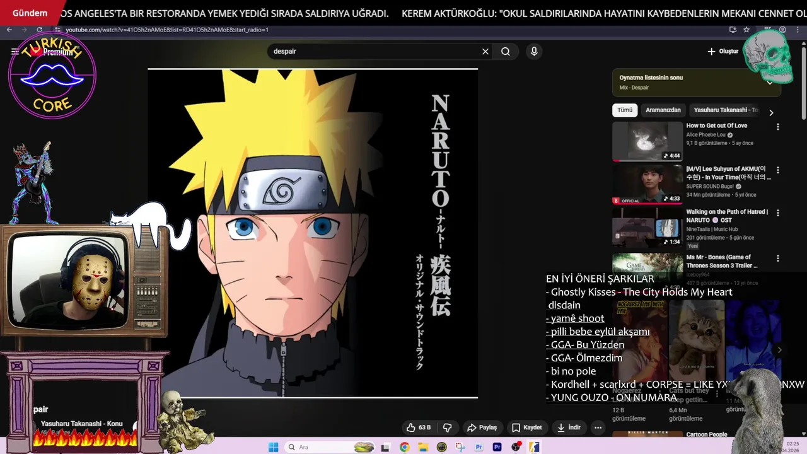Screen dimensions: 807x454
Task: Click the Oluştur create button
Action: [x=723, y=52]
